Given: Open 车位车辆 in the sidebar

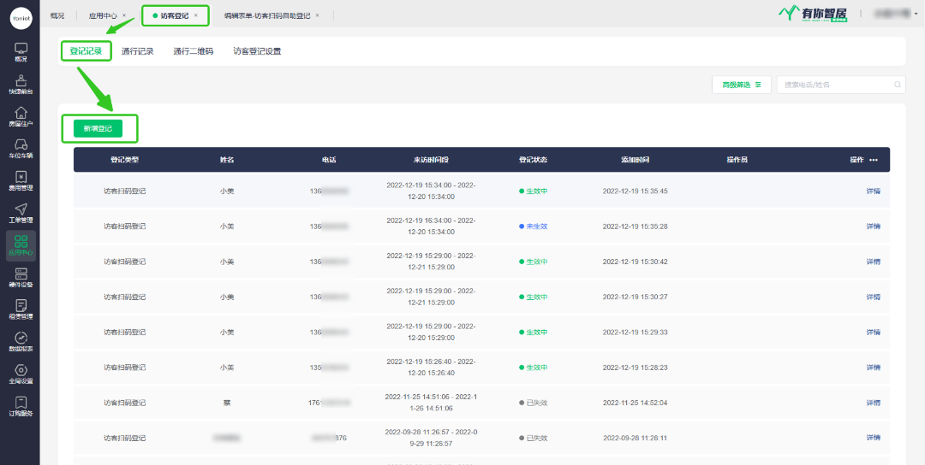Looking at the screenshot, I should 20,149.
